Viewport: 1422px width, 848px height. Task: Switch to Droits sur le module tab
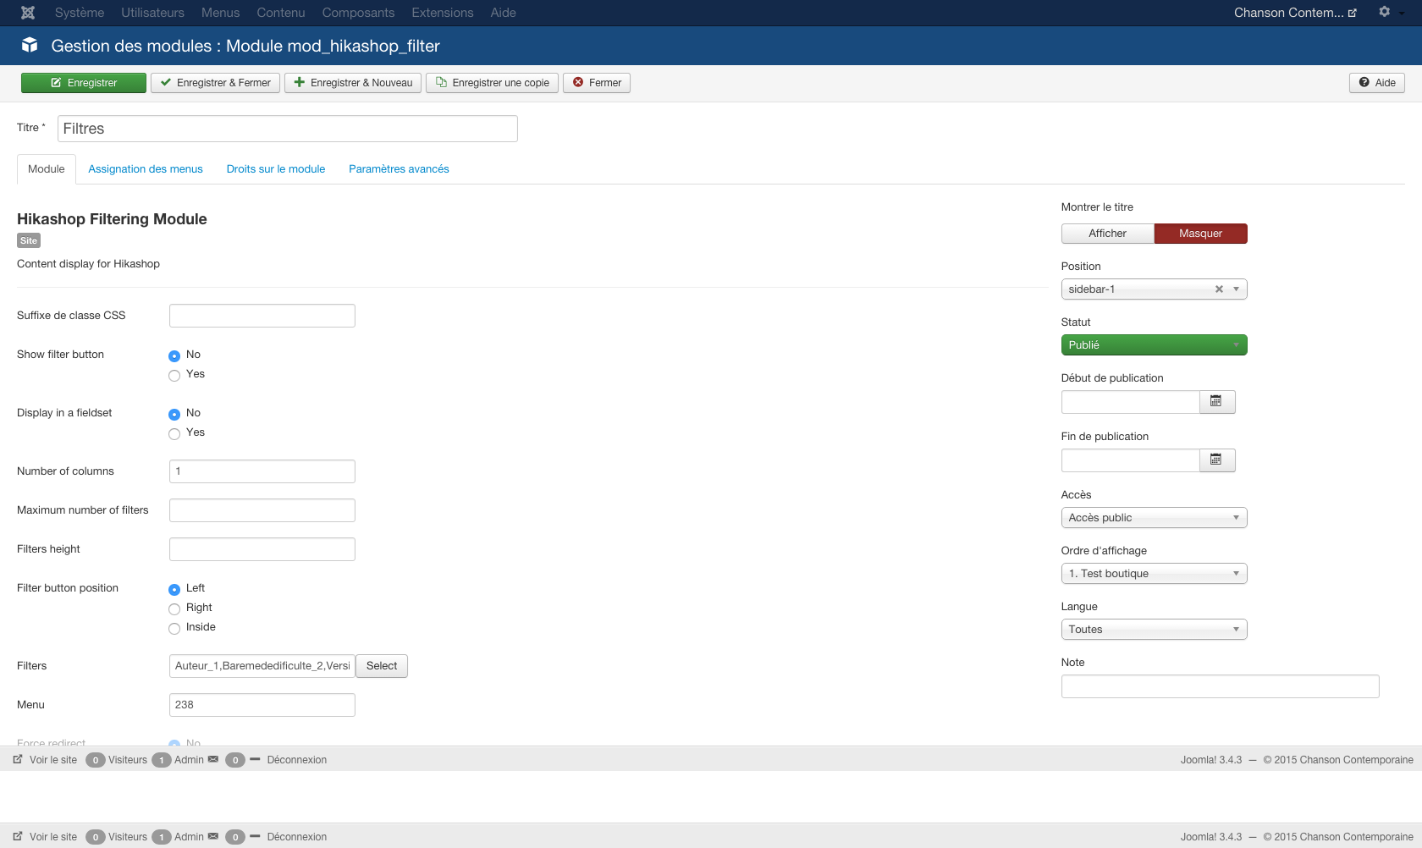click(x=276, y=169)
